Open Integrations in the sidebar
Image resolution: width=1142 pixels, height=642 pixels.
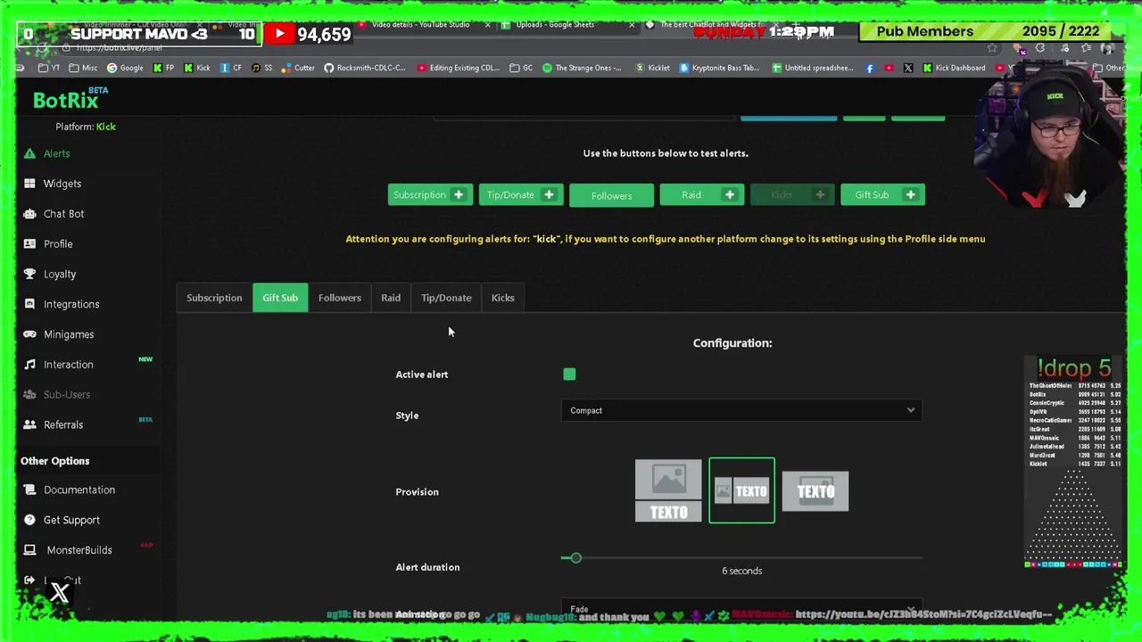[x=71, y=304]
